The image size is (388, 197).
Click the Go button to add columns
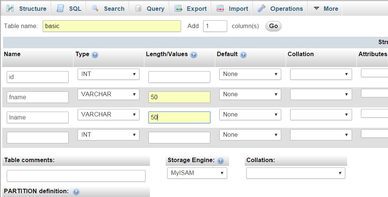coord(273,26)
